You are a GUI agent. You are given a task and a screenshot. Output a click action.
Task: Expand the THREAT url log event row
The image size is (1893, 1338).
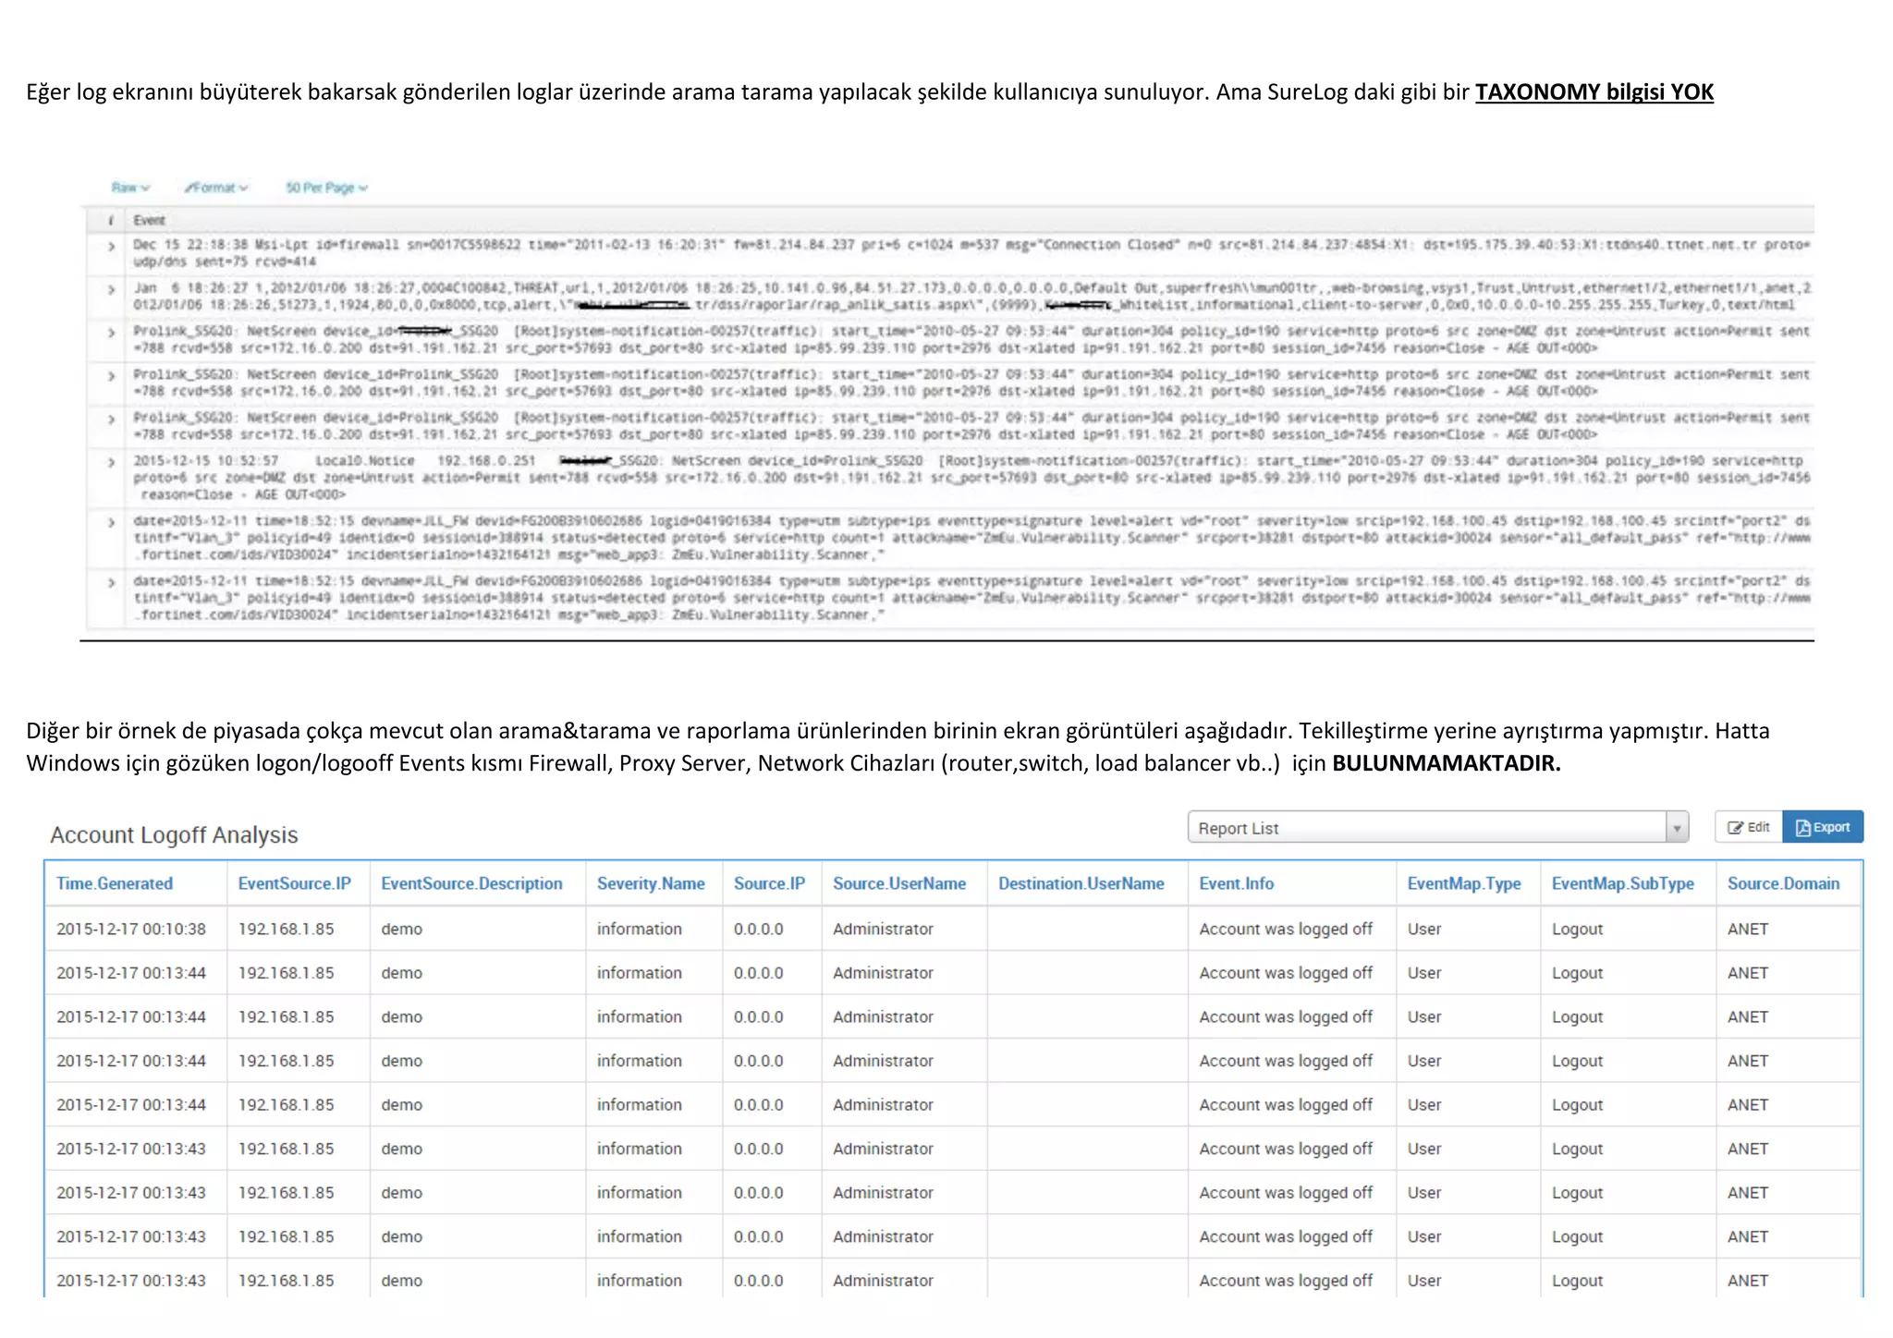[x=111, y=289]
